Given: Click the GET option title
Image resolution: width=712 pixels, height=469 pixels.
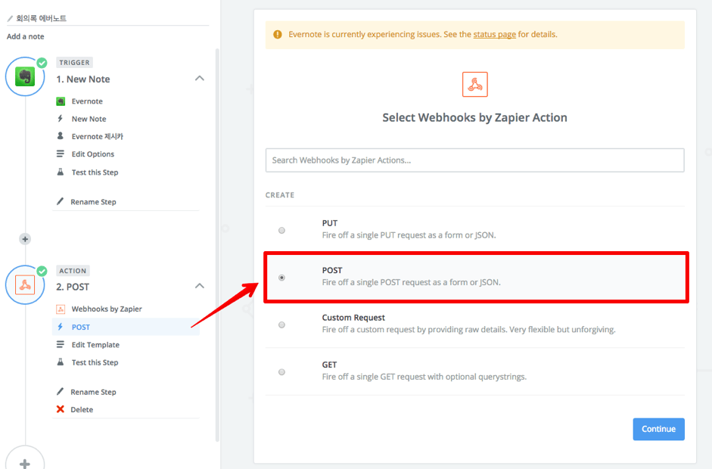Looking at the screenshot, I should (329, 365).
